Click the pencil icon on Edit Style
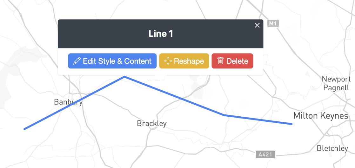 [77, 61]
